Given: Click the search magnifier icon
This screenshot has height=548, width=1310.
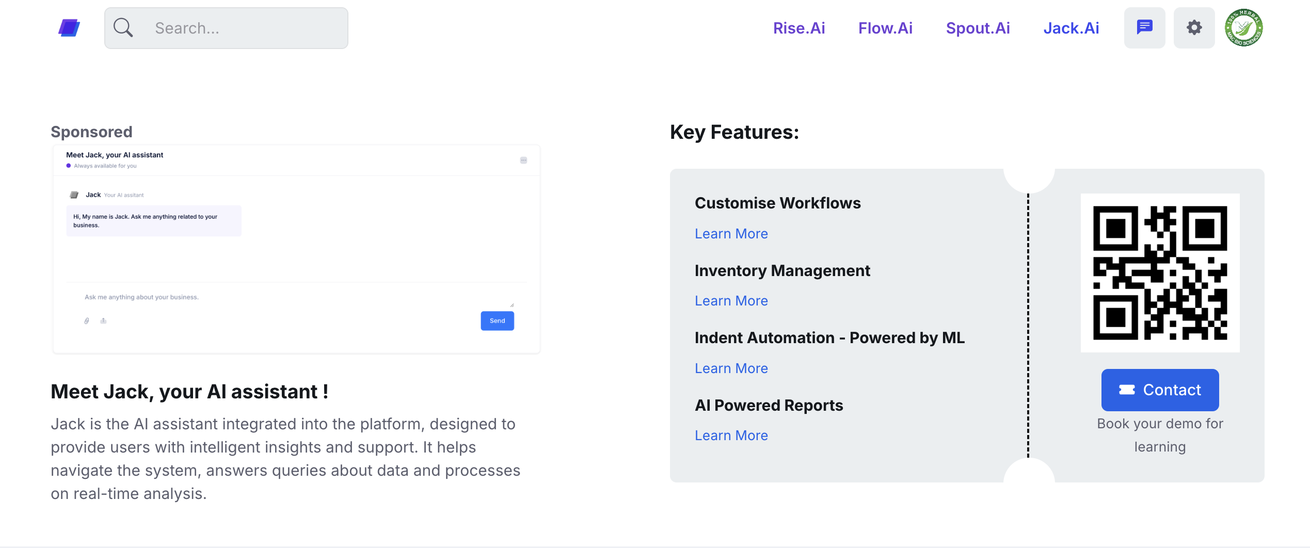Looking at the screenshot, I should [x=123, y=28].
